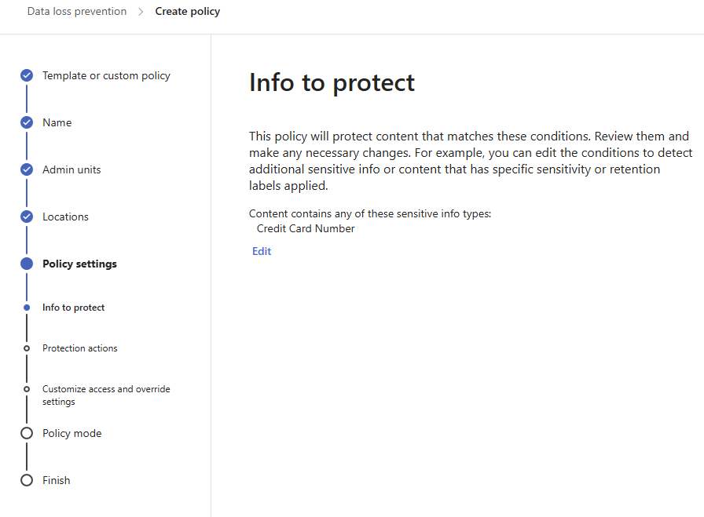This screenshot has height=517, width=704.
Task: Click the Locations step checkmark icon
Action: point(27,217)
